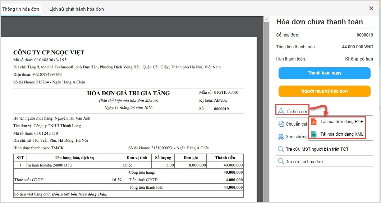Click the Tải hóa đơn download icon
Screen dimensions: 381x203
pyautogui.click(x=281, y=111)
